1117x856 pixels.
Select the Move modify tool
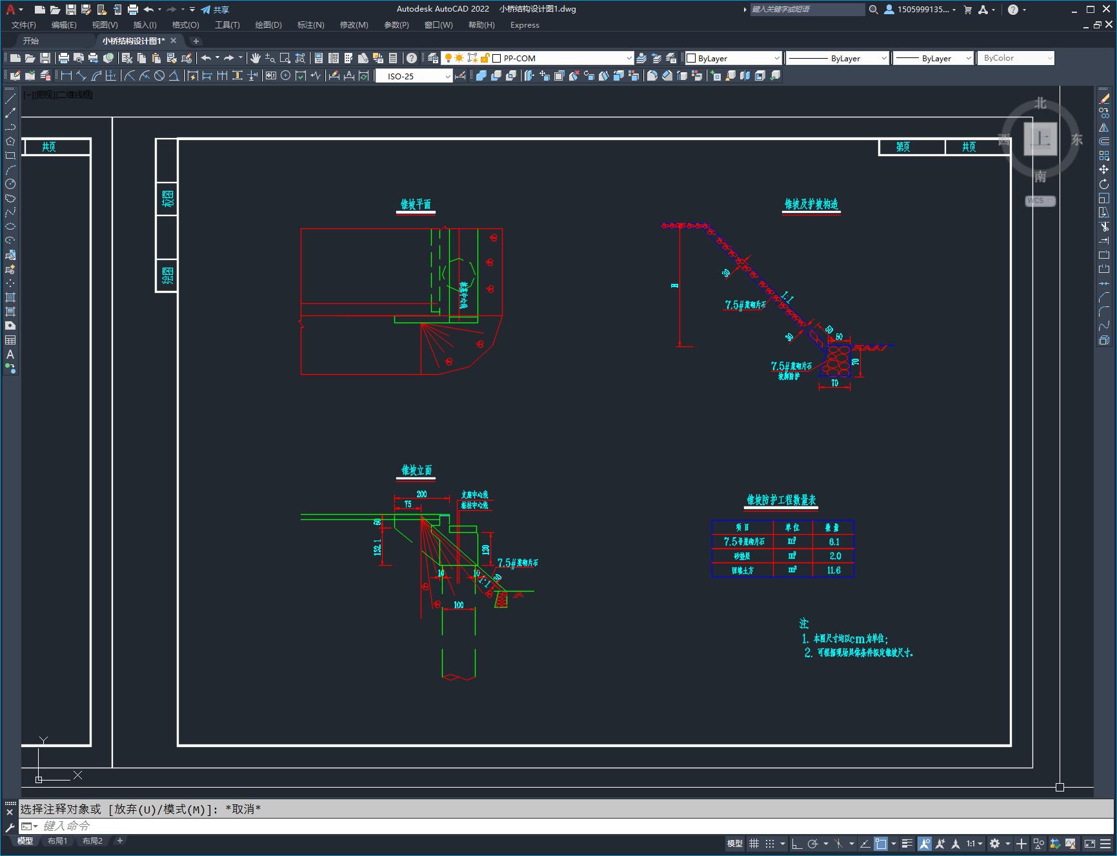tap(1104, 170)
